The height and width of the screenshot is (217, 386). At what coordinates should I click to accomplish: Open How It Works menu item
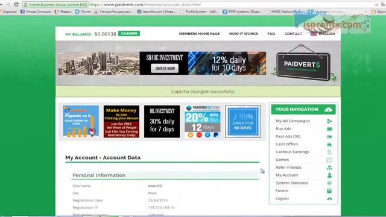(x=244, y=34)
